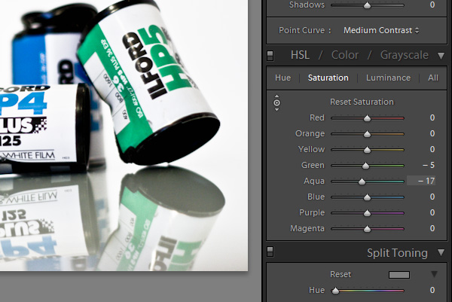452x302 pixels.
Task: Collapse the HSL / Color / Grayscale panel
Action: pyautogui.click(x=441, y=56)
